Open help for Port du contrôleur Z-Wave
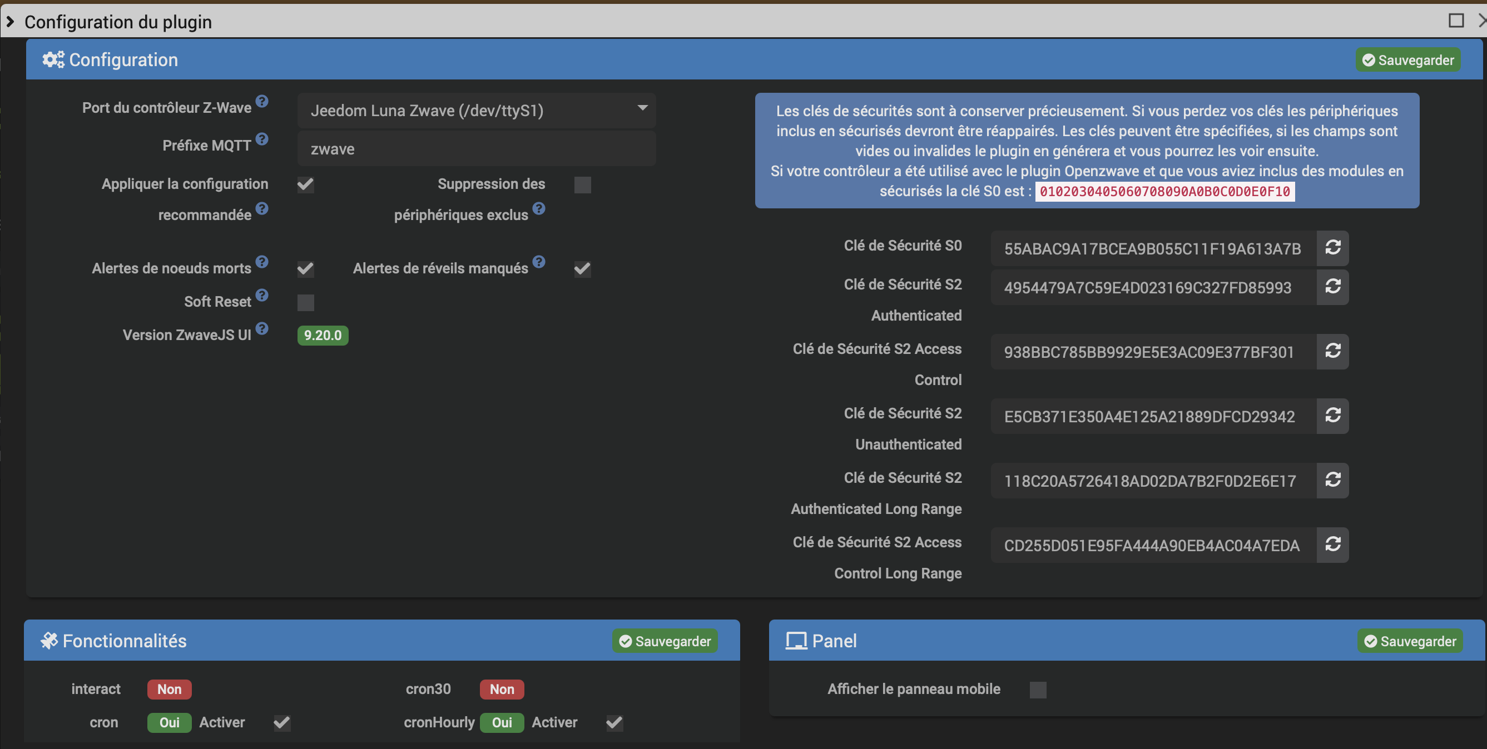1487x749 pixels. point(262,102)
